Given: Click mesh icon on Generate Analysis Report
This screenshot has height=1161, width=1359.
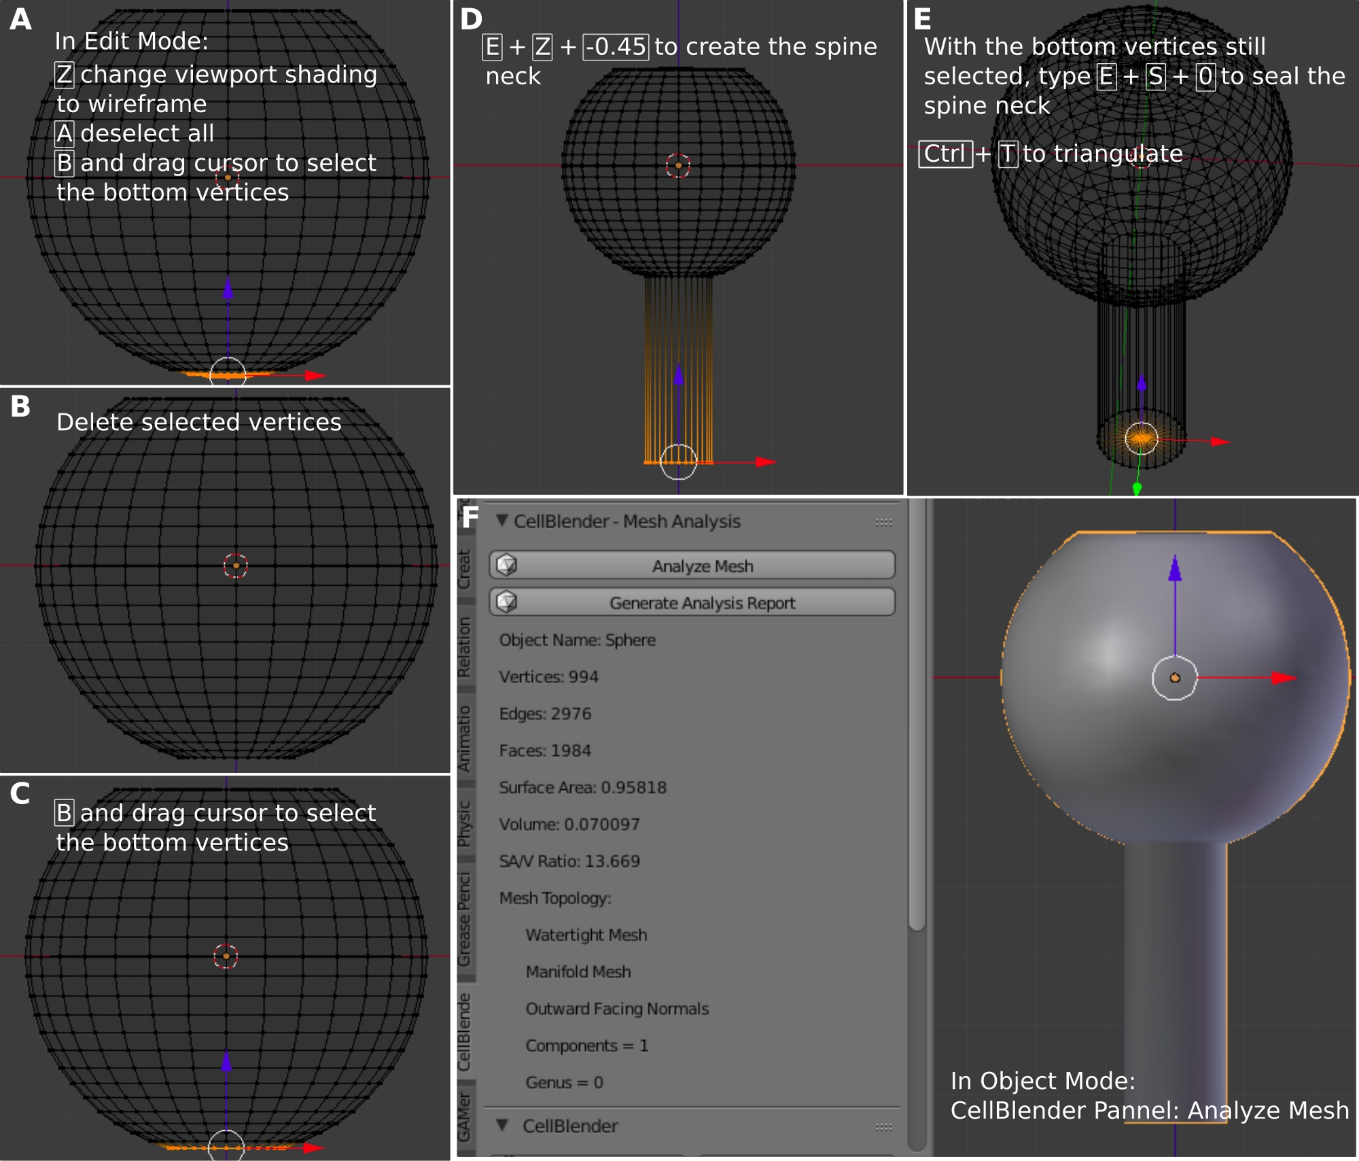Looking at the screenshot, I should (507, 602).
